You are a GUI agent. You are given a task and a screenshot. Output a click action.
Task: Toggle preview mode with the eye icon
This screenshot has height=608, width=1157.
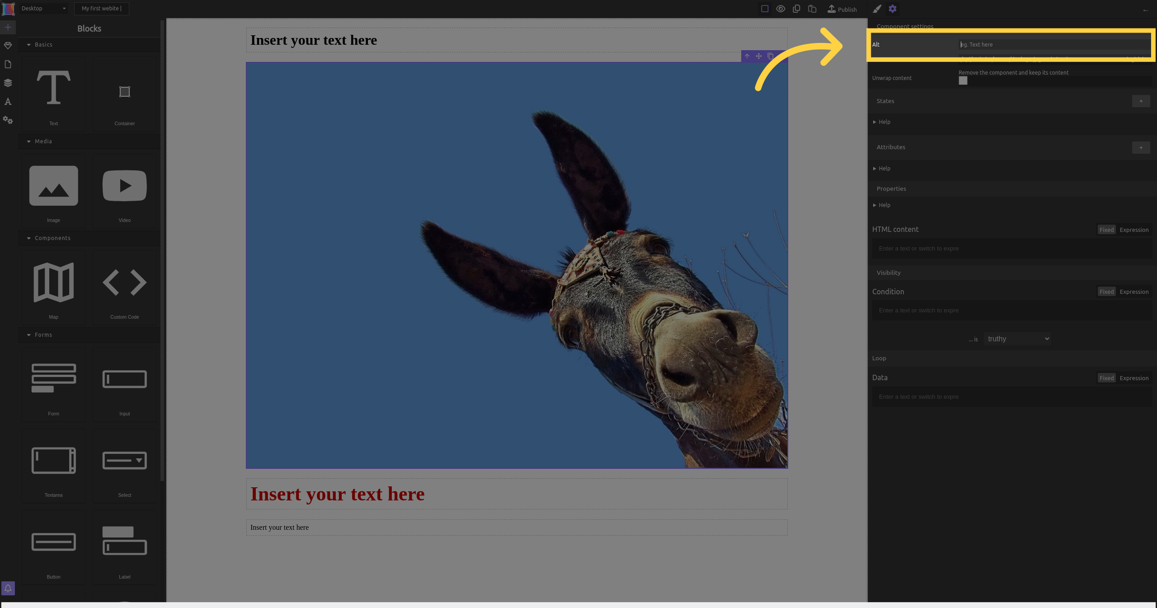pos(781,9)
